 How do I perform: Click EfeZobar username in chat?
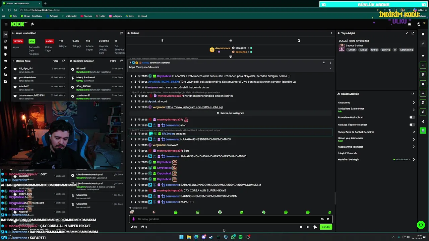coord(168,134)
